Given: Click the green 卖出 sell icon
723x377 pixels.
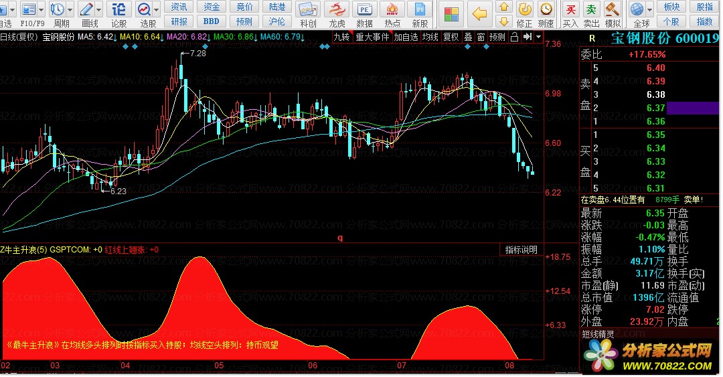Looking at the screenshot, I should 591,9.
